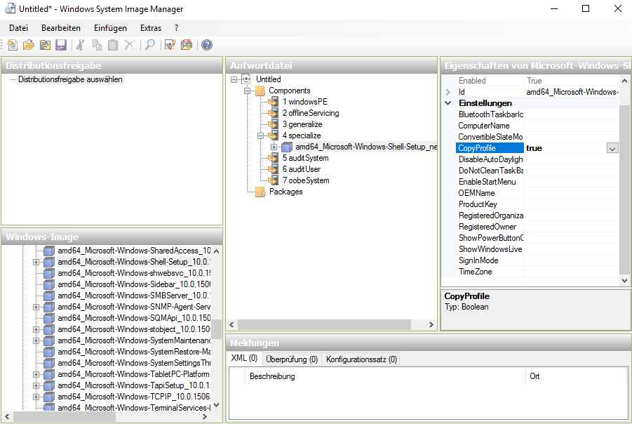The width and height of the screenshot is (632, 424).
Task: Collapse the Components node
Action: (247, 91)
